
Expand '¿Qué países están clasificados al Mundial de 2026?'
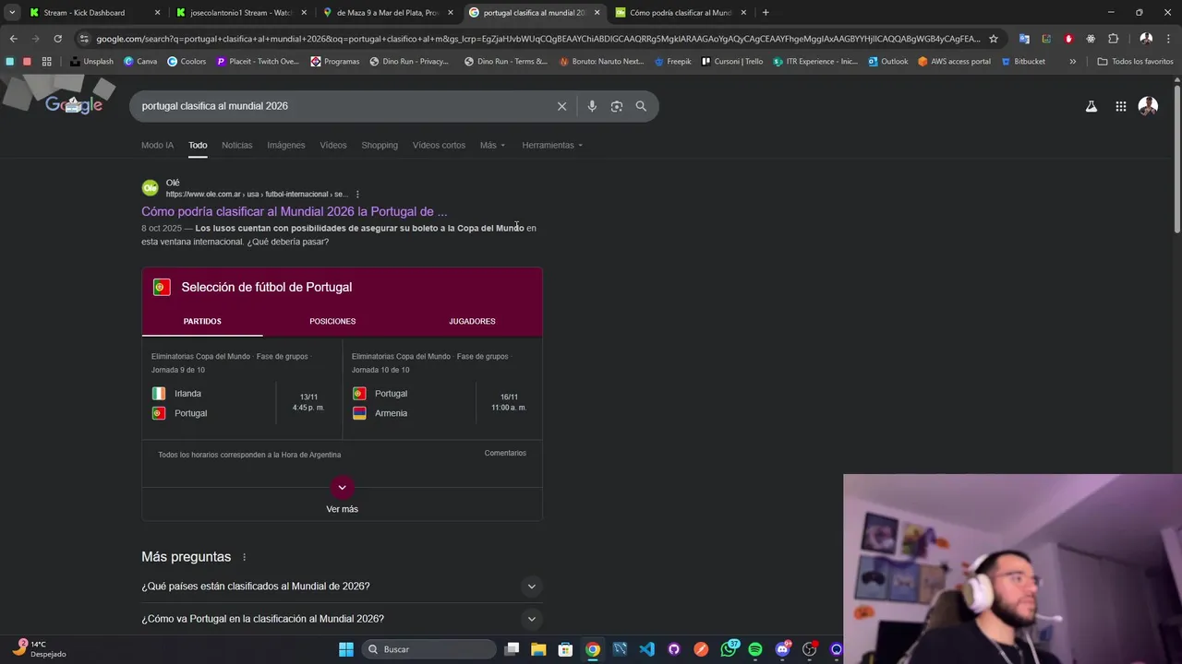342,587
